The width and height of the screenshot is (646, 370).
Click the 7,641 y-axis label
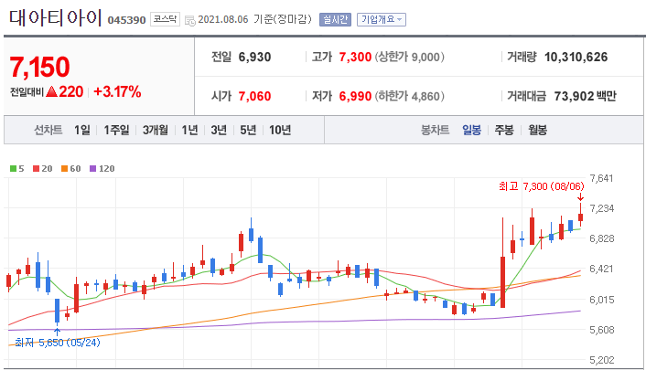[x=601, y=178]
